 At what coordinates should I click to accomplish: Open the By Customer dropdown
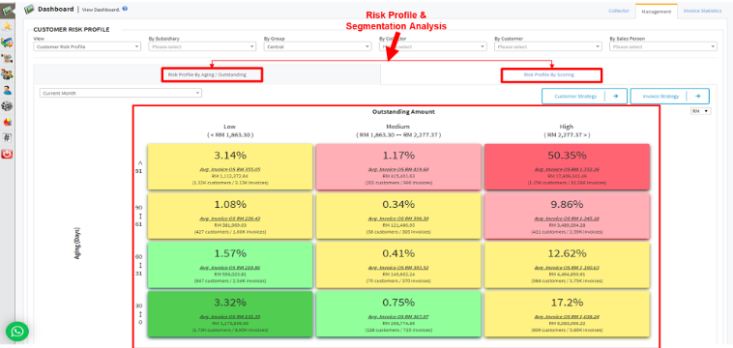pos(548,46)
